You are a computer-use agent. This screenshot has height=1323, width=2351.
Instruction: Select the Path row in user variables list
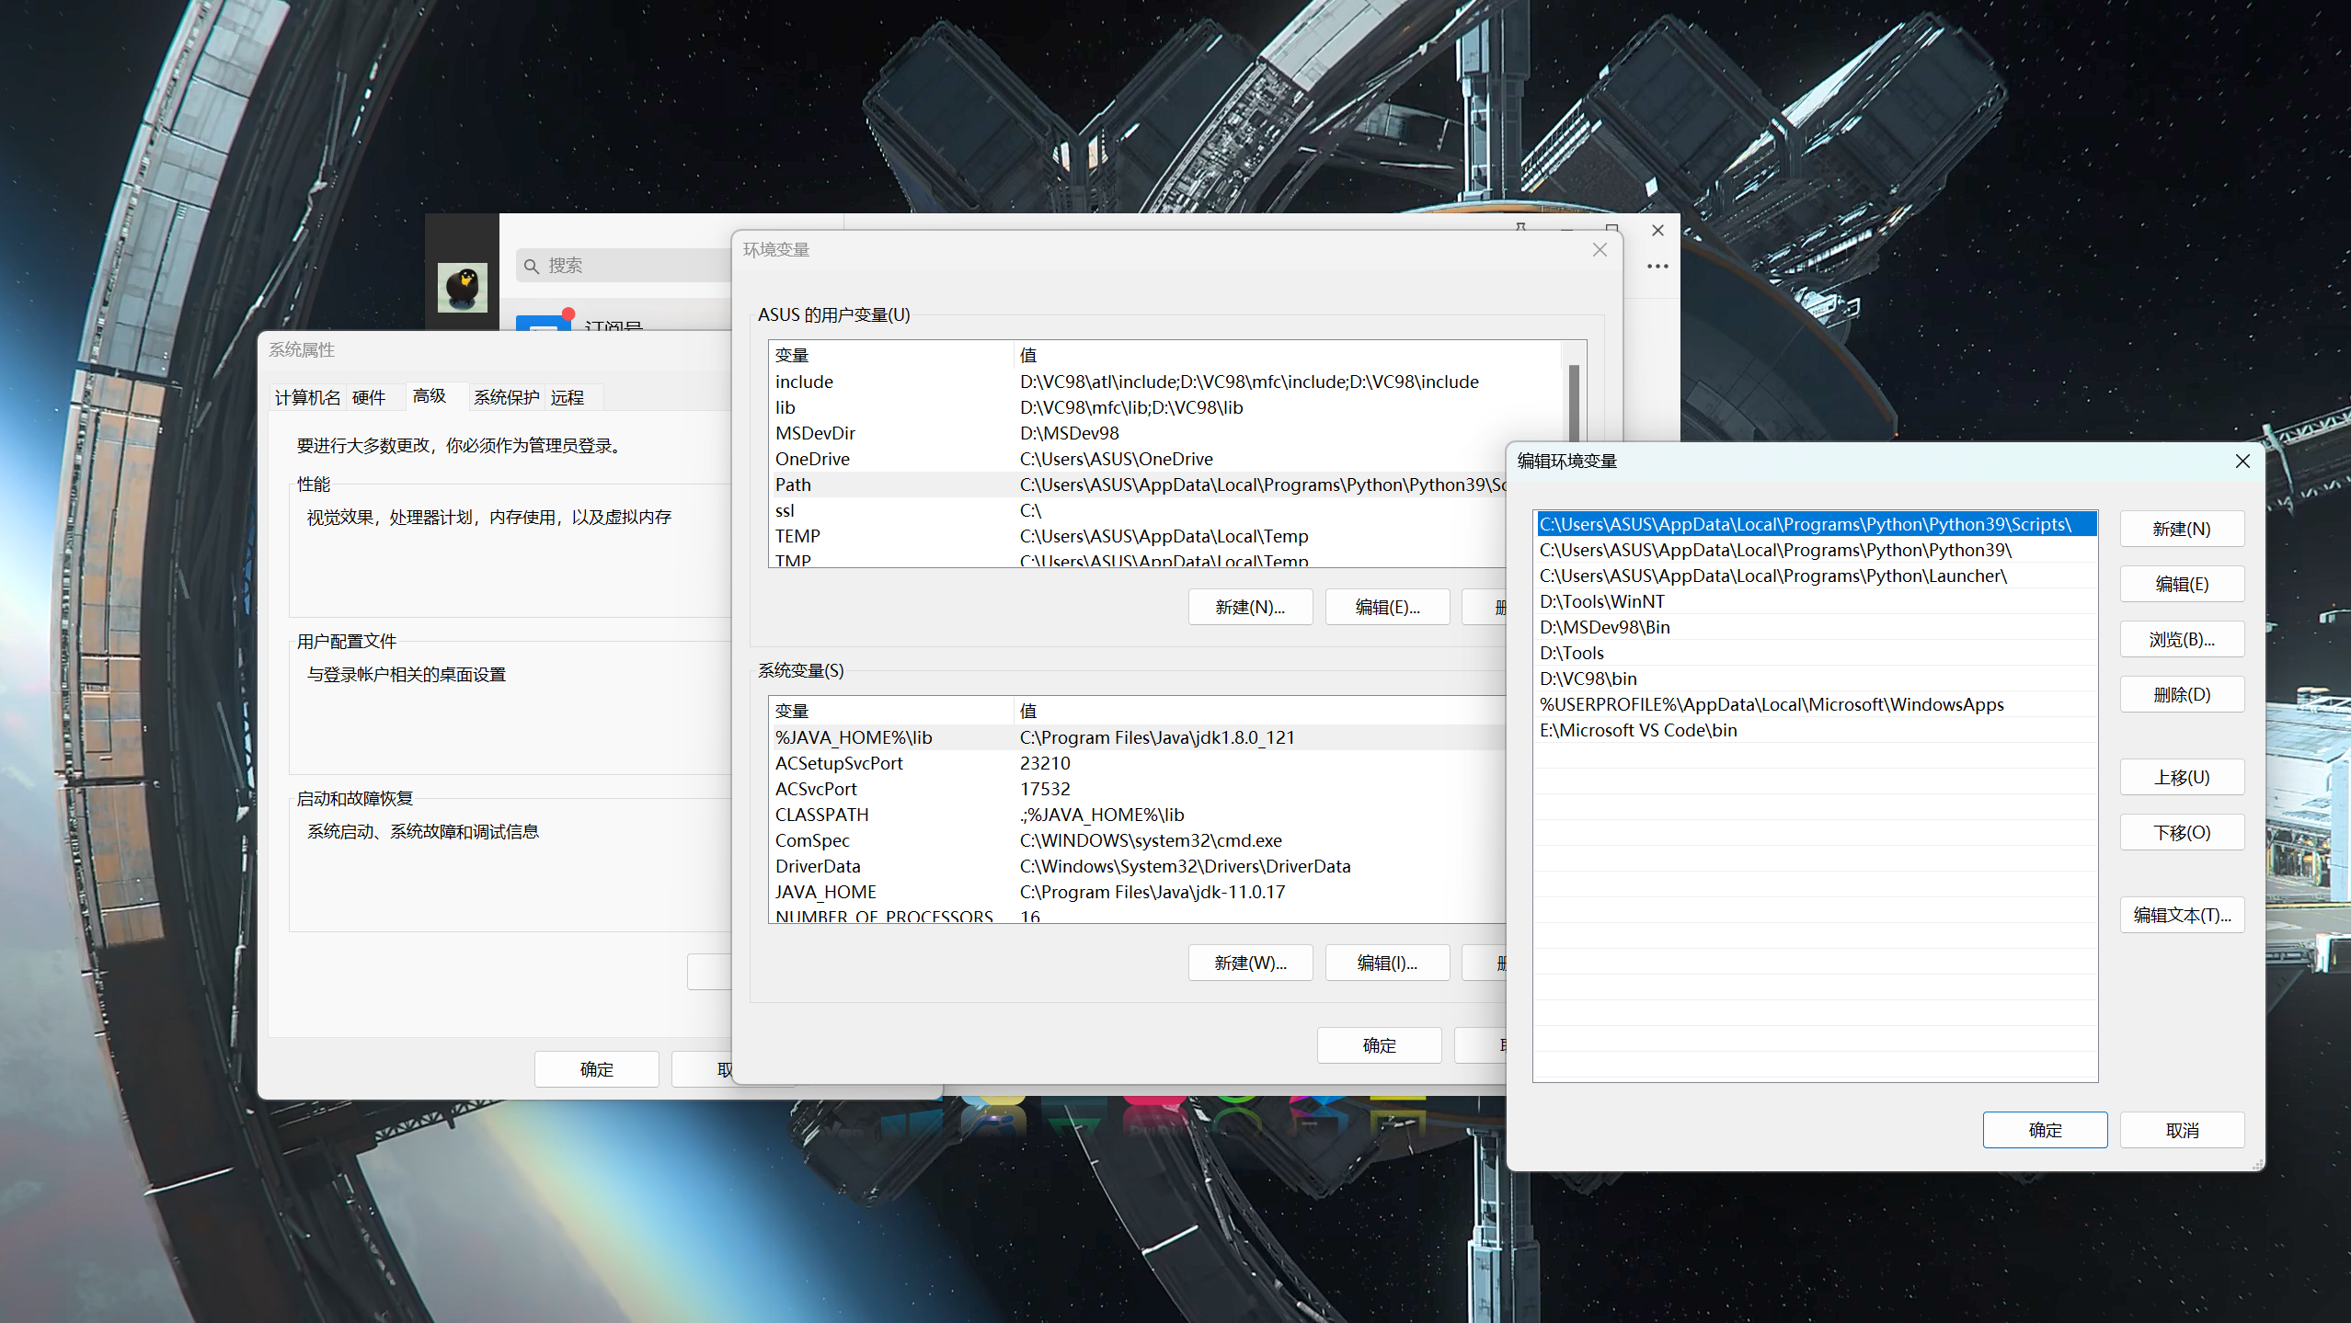[x=793, y=485]
